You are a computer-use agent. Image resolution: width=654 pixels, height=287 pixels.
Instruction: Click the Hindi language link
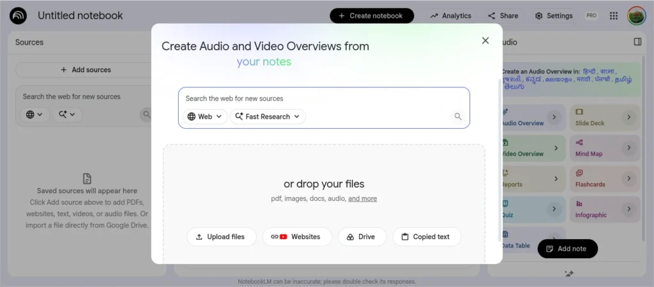pyautogui.click(x=589, y=71)
